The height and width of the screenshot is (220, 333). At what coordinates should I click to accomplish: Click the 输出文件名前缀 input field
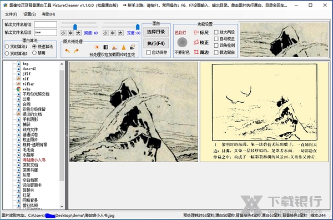tap(46, 24)
